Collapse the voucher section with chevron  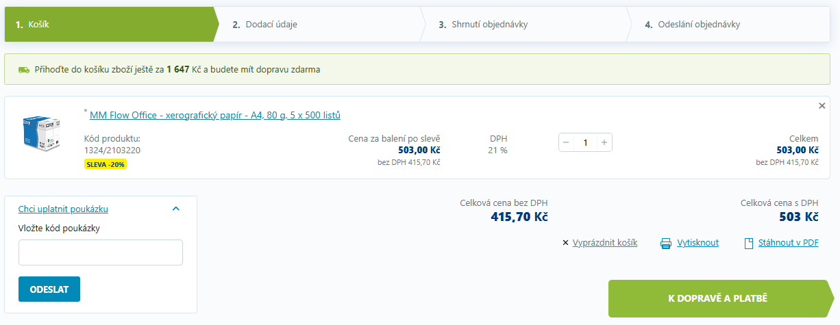click(176, 209)
